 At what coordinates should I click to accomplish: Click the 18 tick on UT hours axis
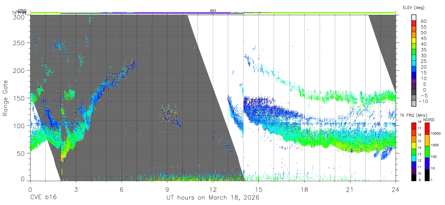pos(304,189)
